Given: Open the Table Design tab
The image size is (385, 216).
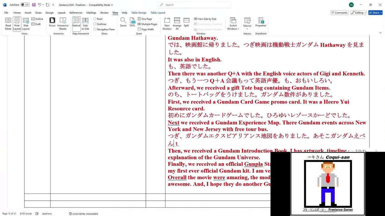Looking at the screenshot, I should pyautogui.click(x=139, y=13).
